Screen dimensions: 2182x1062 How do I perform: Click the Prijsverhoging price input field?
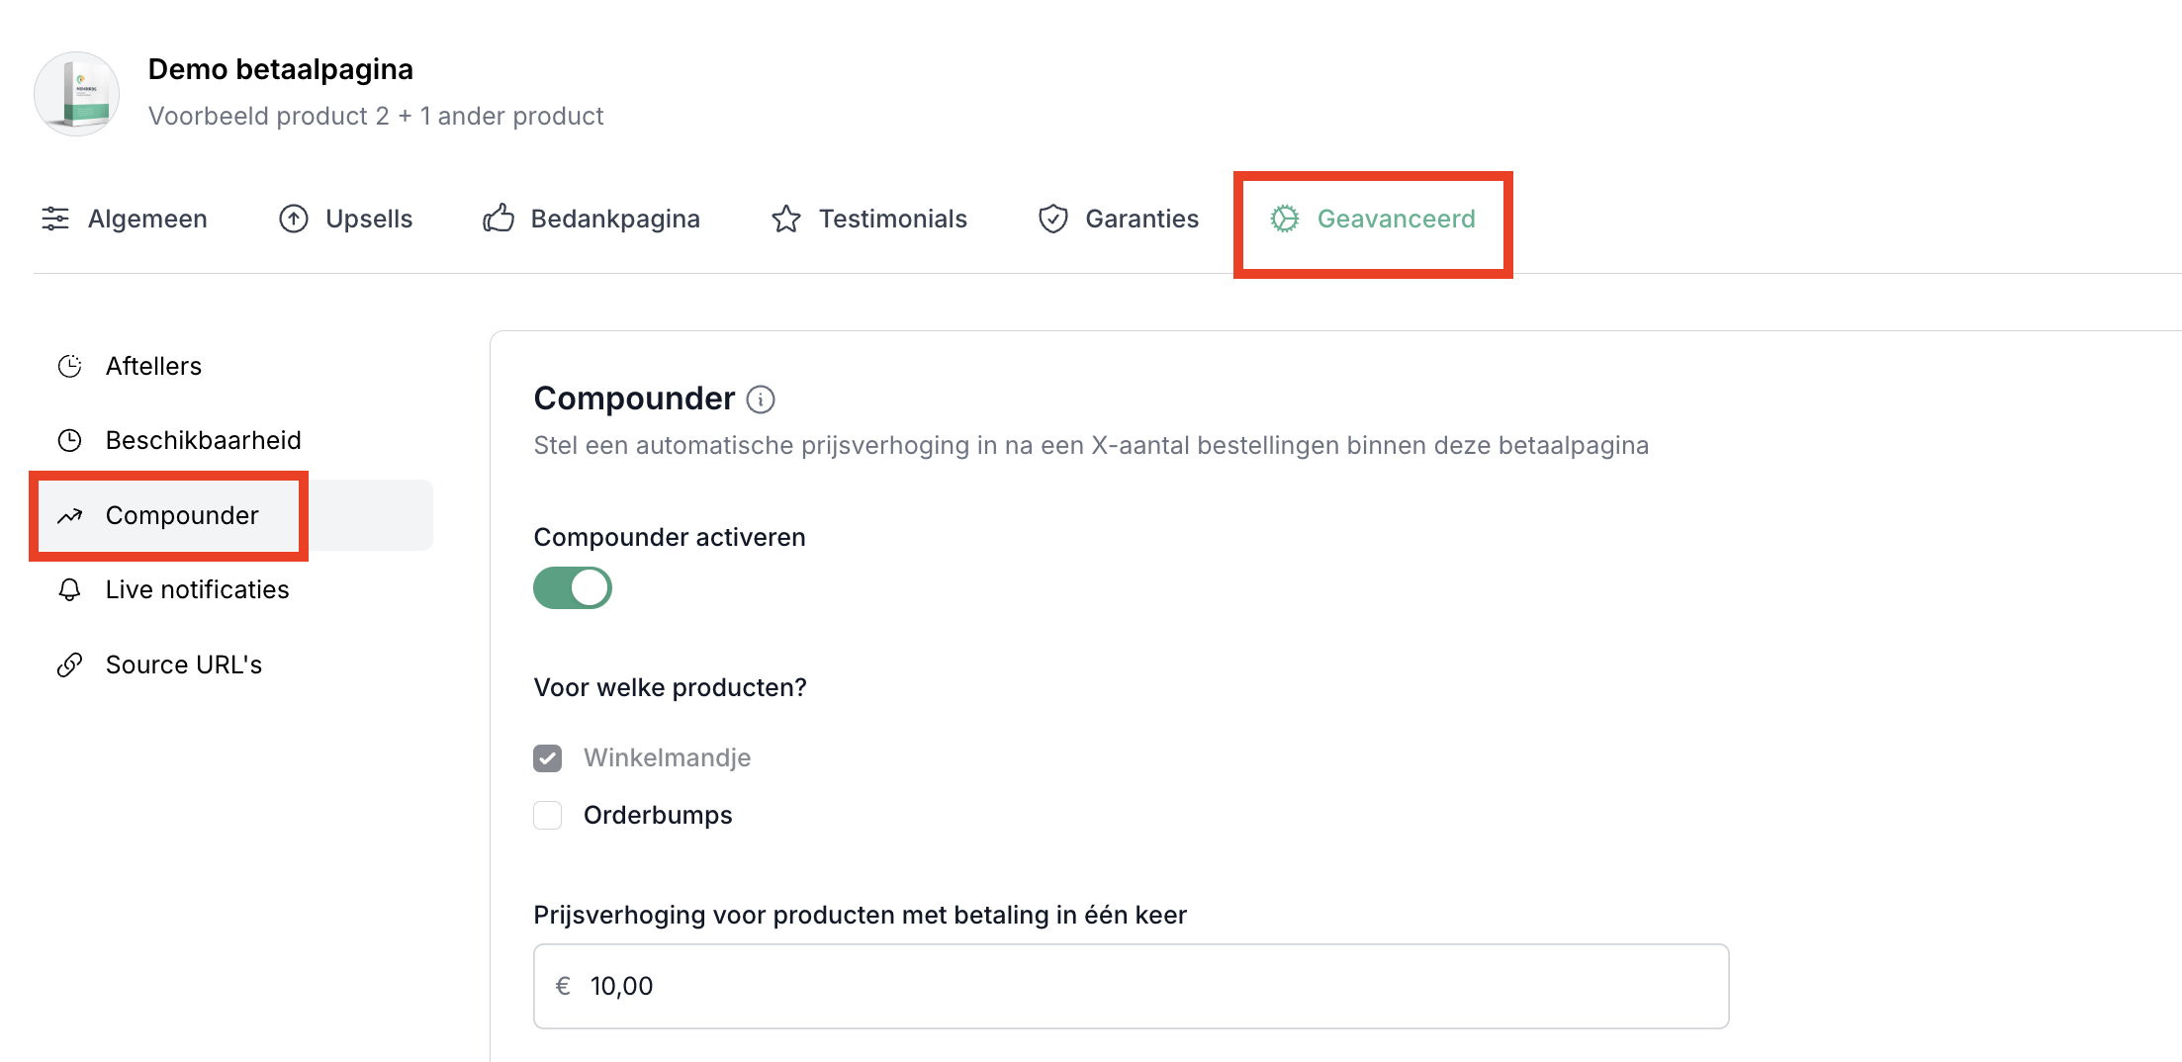[1131, 986]
